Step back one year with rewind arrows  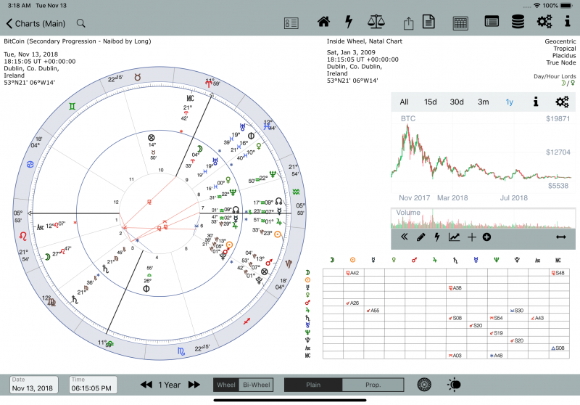tap(146, 385)
